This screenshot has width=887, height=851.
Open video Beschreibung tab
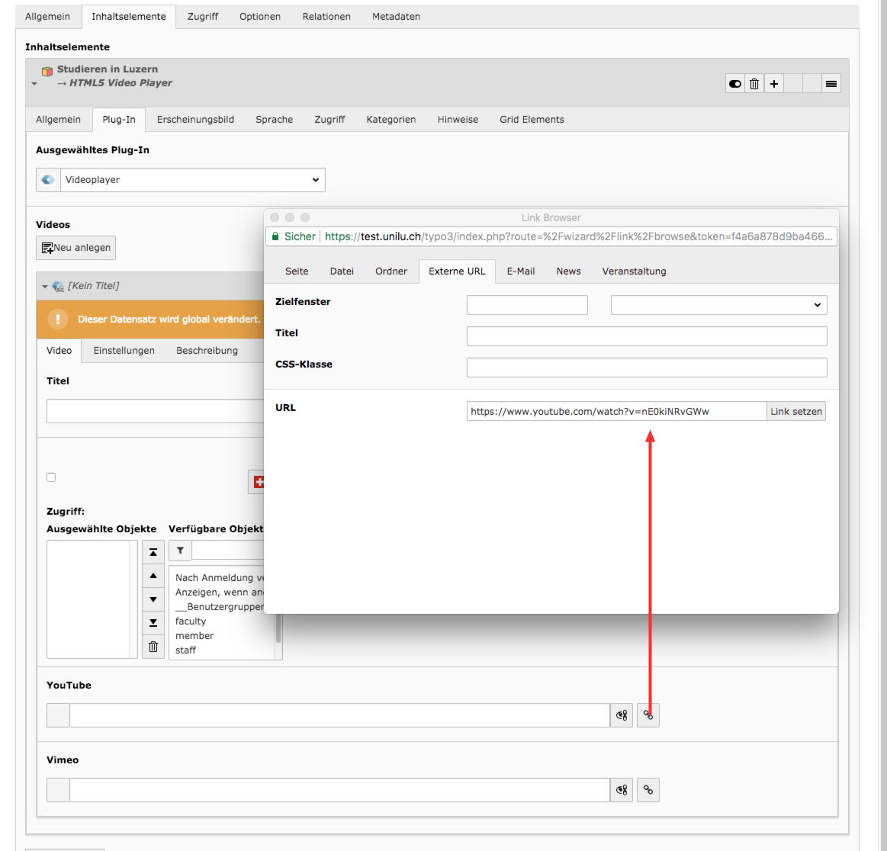pyautogui.click(x=207, y=351)
